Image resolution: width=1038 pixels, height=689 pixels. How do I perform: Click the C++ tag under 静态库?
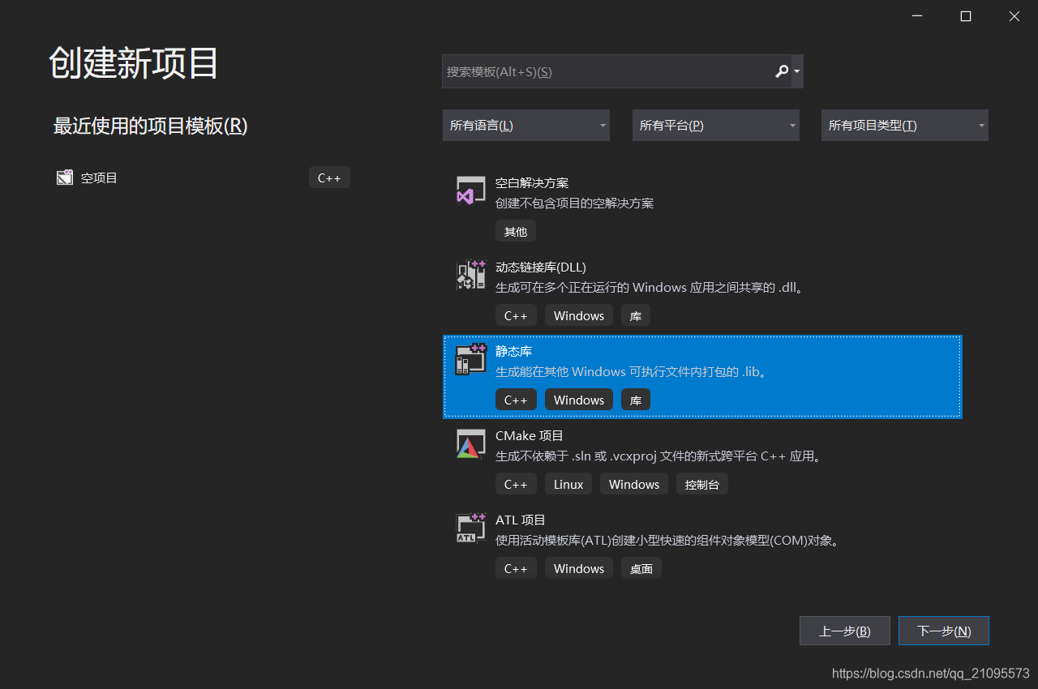[516, 399]
